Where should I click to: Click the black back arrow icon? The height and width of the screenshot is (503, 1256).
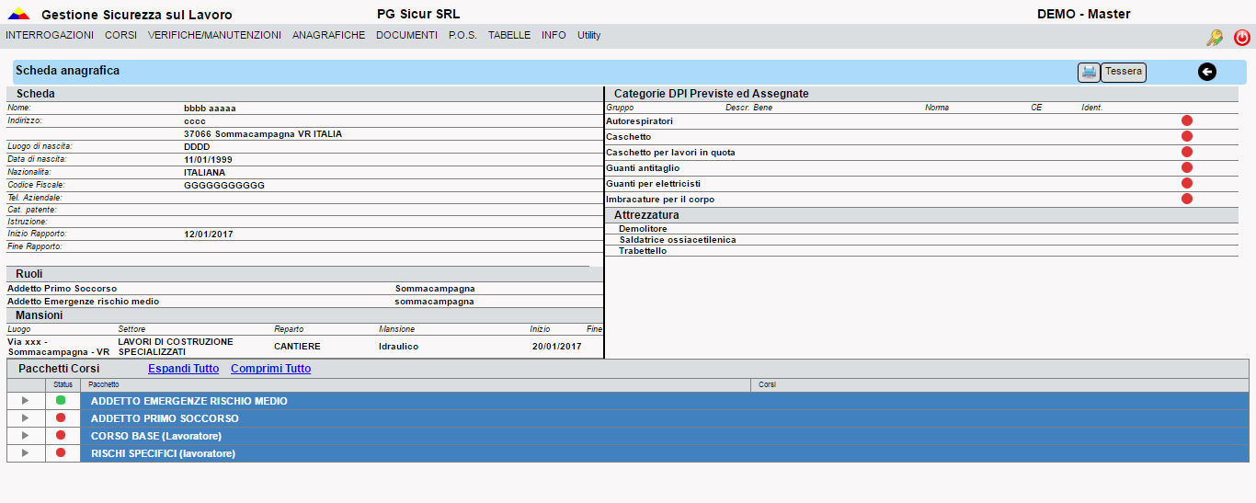coord(1206,72)
